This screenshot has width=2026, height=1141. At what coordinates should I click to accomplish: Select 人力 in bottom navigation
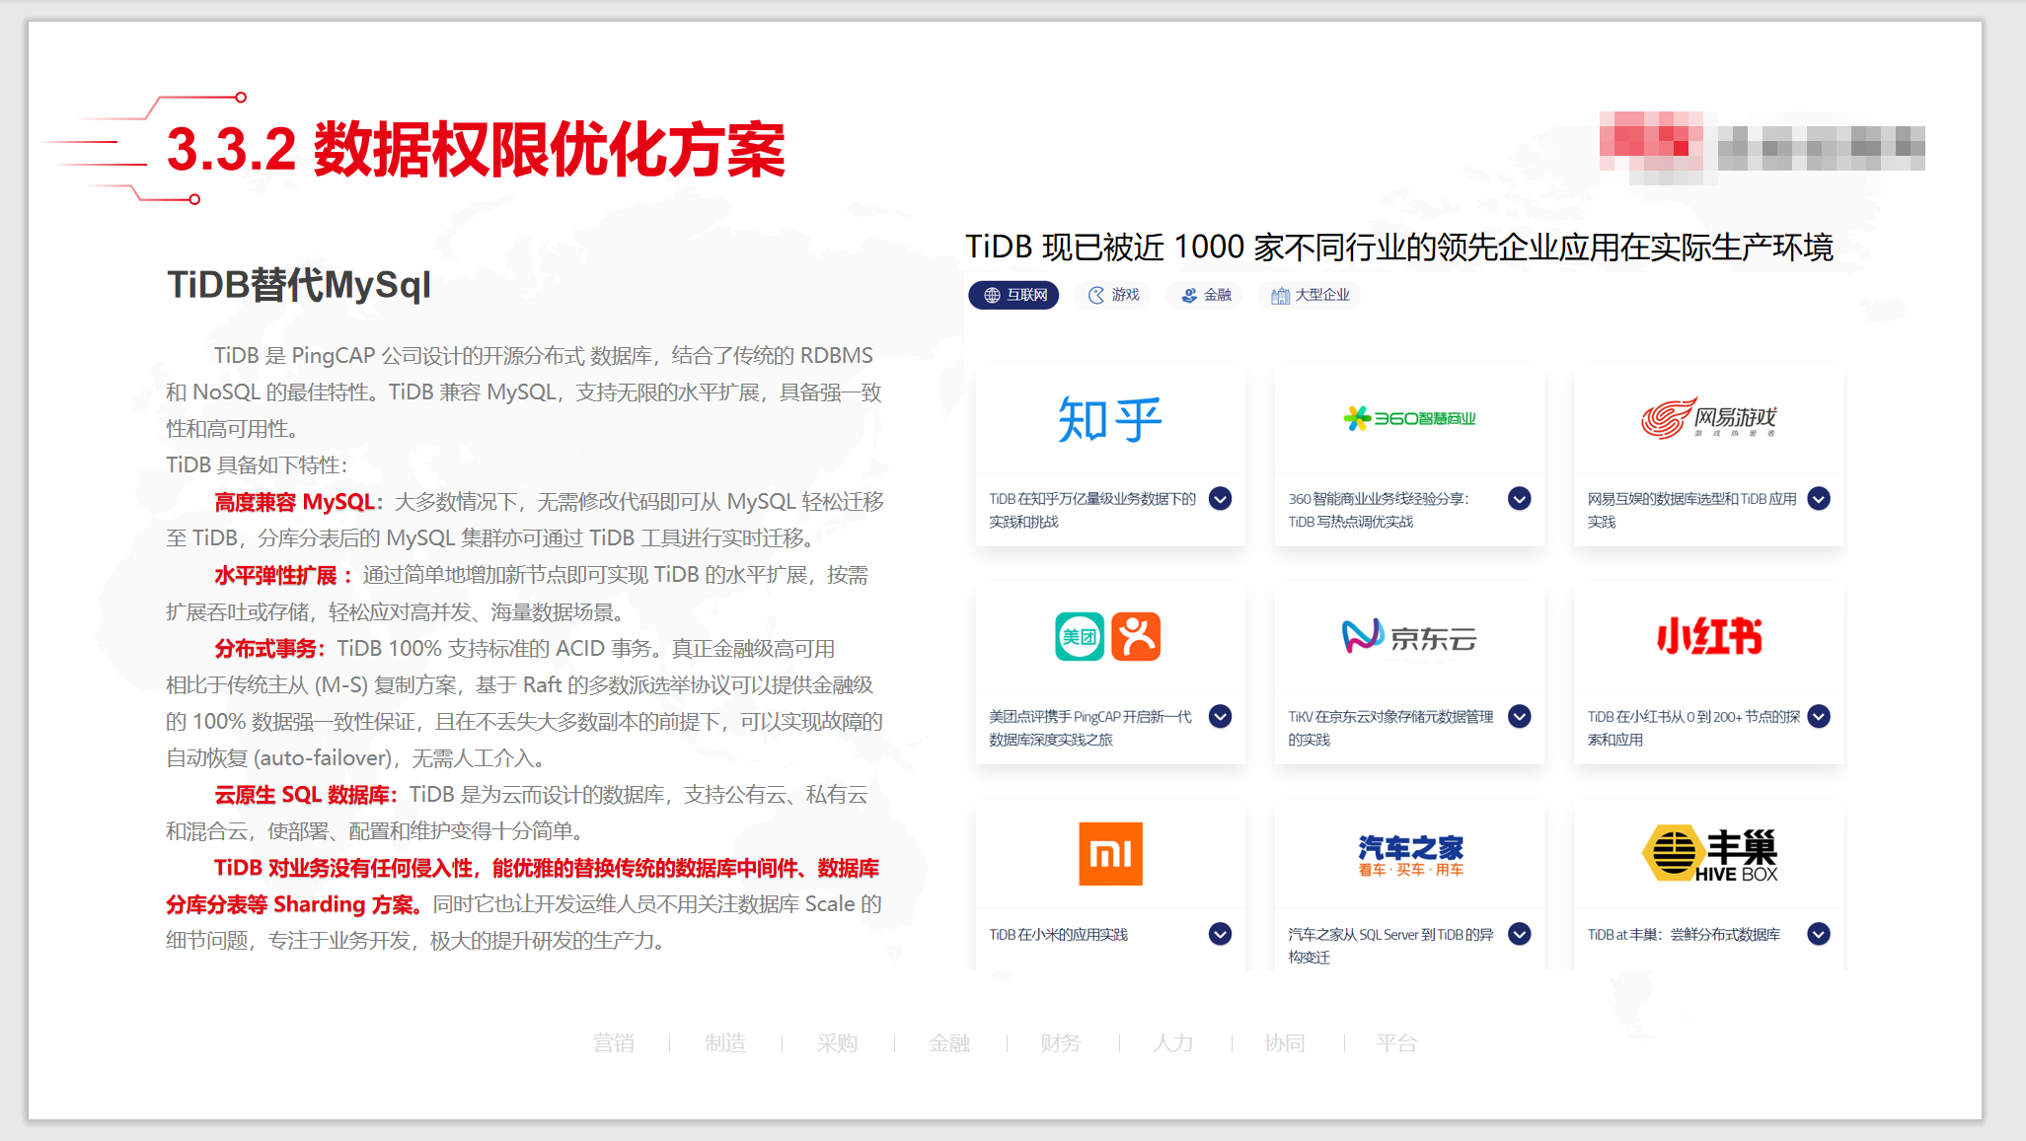click(x=1173, y=1043)
